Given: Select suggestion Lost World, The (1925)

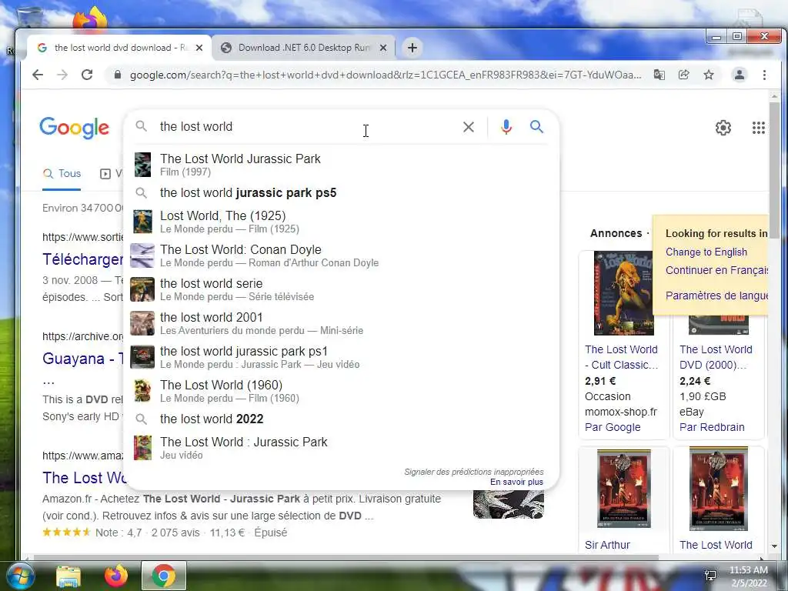Looking at the screenshot, I should (x=341, y=222).
